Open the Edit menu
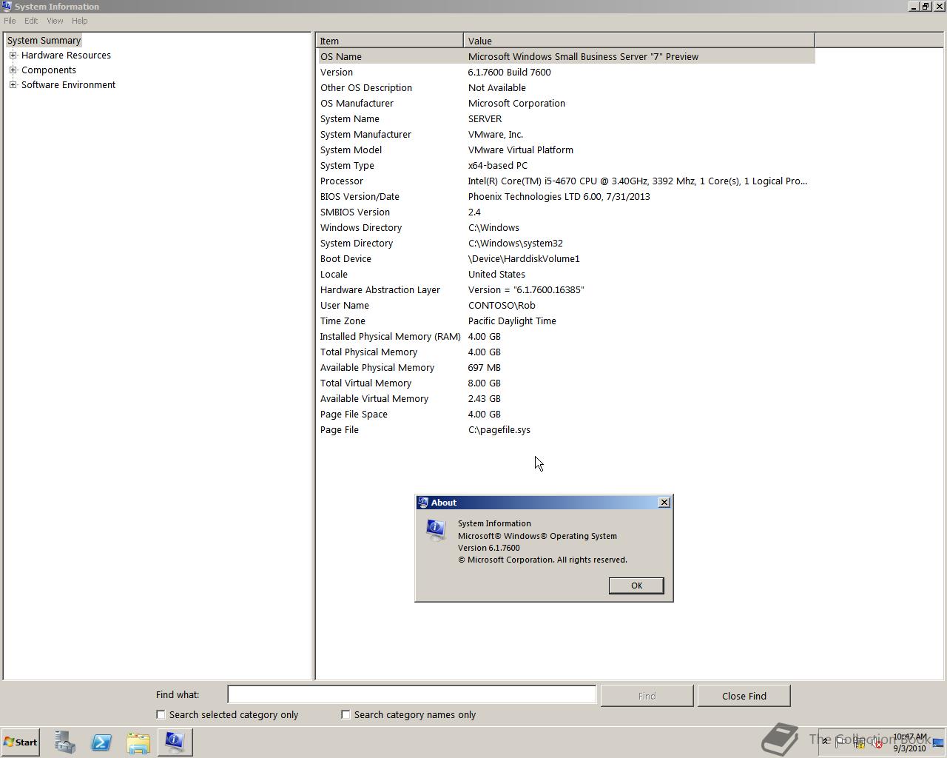This screenshot has width=947, height=758. click(31, 21)
